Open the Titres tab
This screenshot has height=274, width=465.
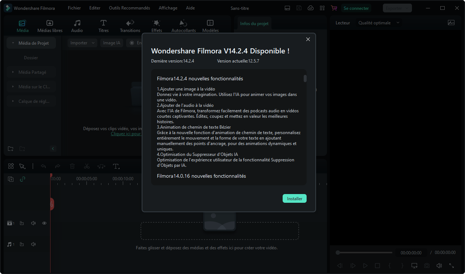(x=104, y=26)
